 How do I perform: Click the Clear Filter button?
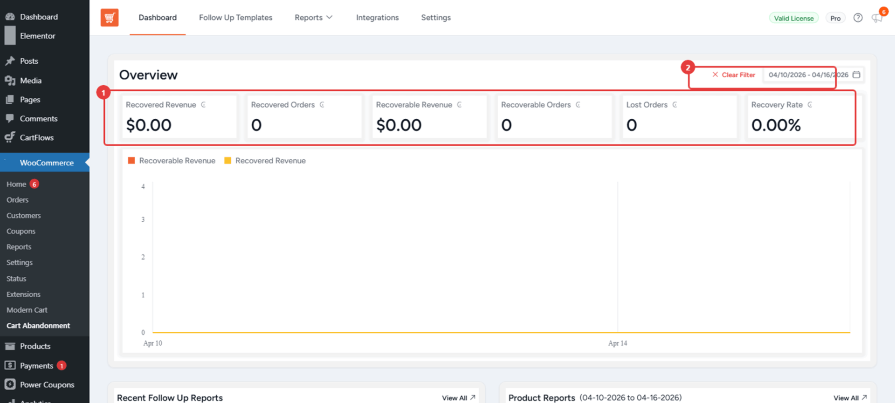click(734, 75)
